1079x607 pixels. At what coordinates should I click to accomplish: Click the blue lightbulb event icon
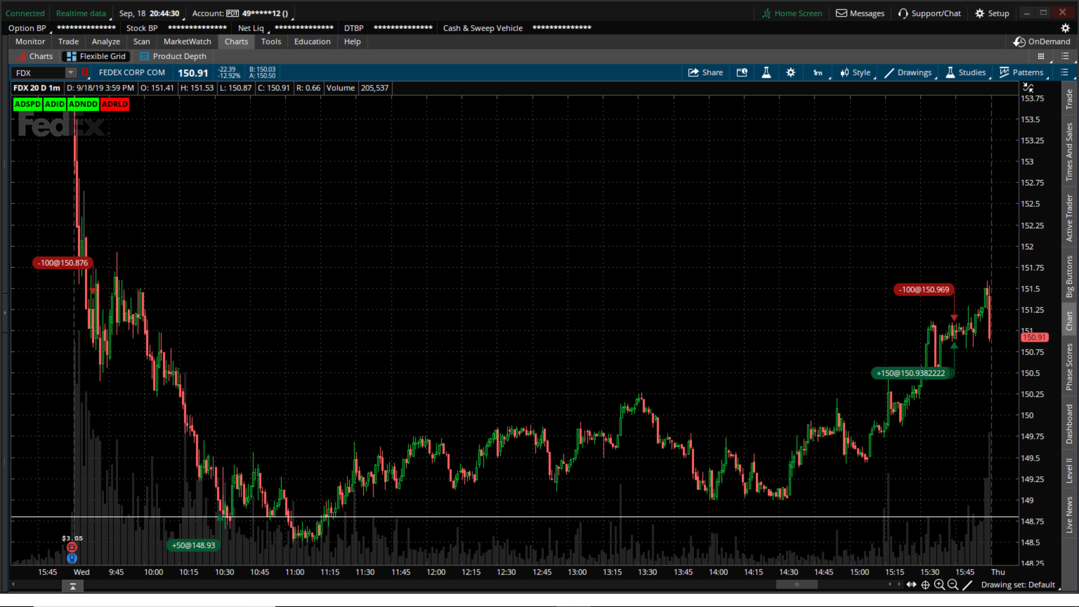72,558
